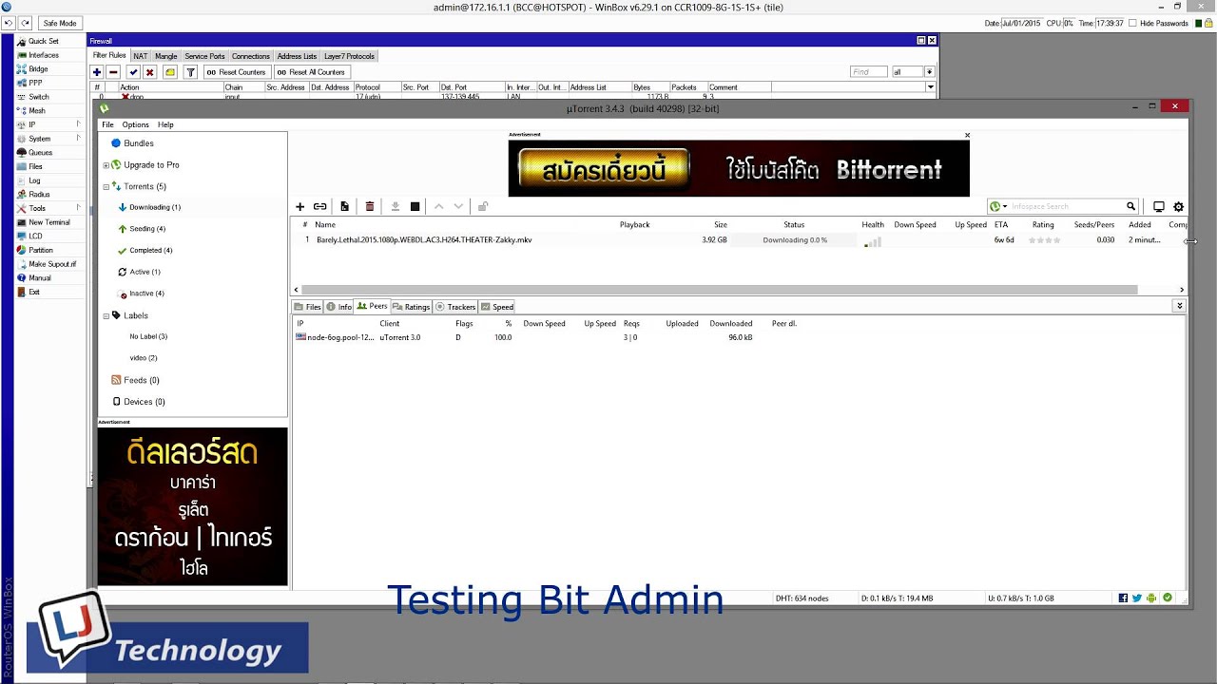Select the Completed (4) category
Screen dimensions: 1217x684
point(150,251)
